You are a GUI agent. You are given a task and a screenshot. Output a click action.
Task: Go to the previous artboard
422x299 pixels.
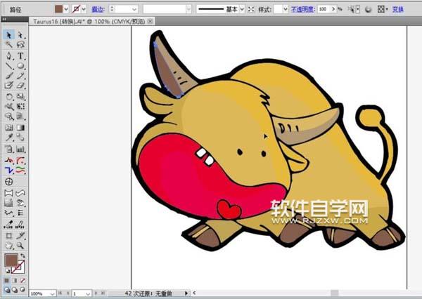click(68, 293)
